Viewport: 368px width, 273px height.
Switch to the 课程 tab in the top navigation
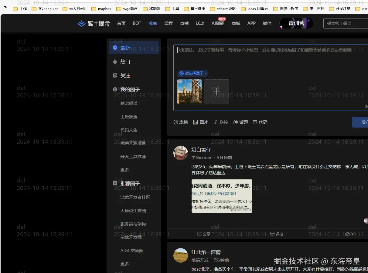coord(168,23)
